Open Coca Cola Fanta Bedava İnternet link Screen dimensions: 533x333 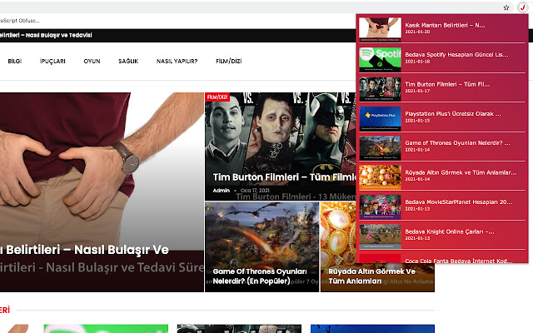click(x=459, y=261)
